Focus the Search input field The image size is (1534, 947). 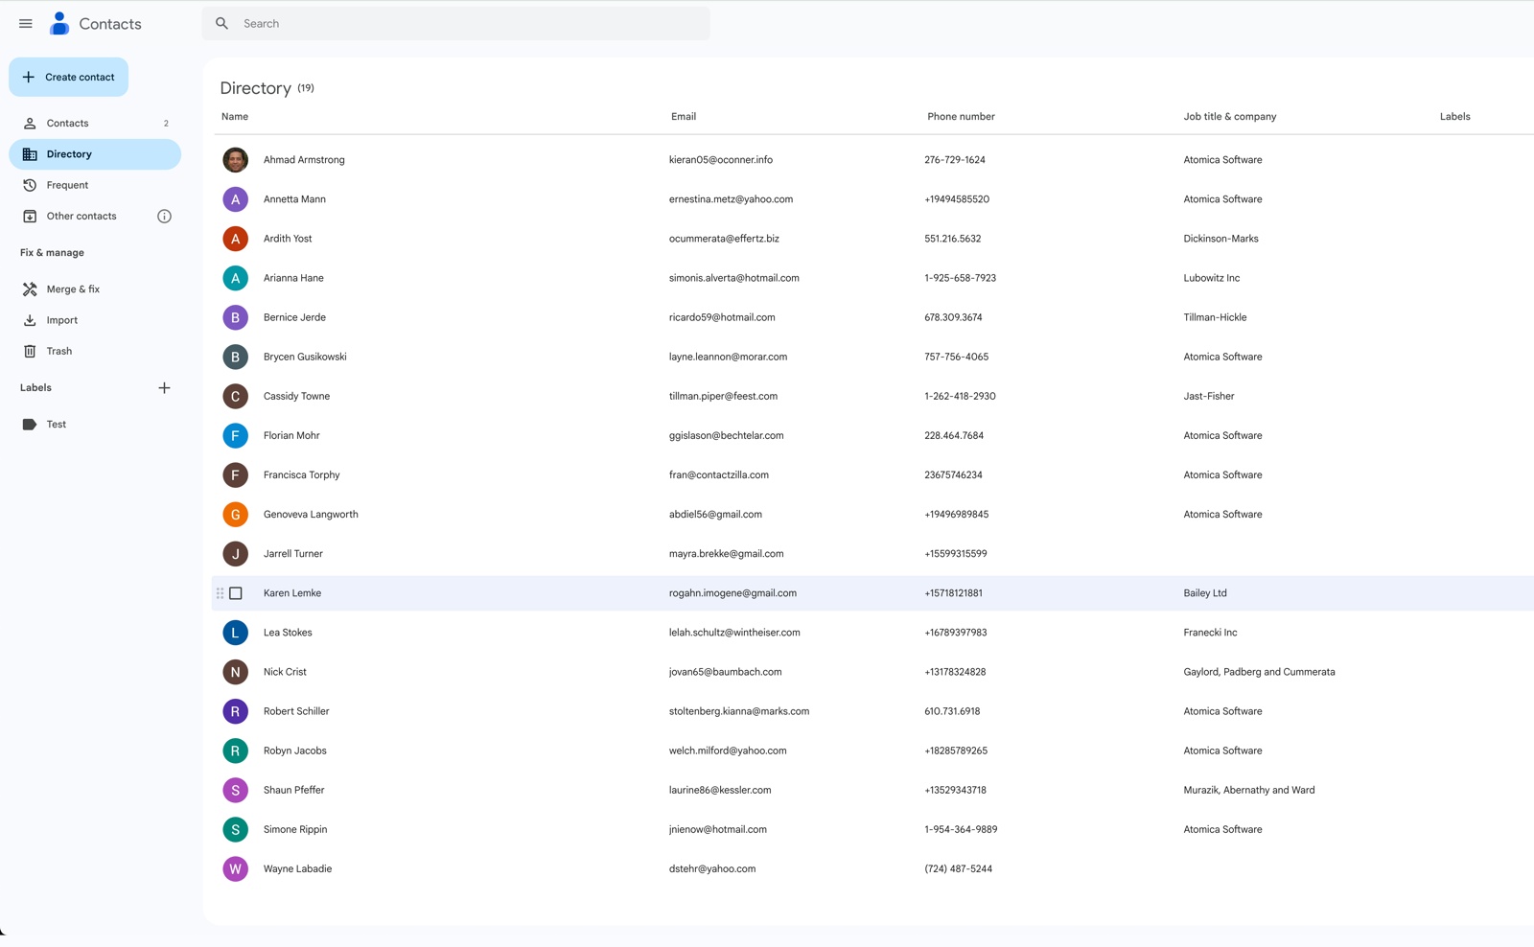[x=455, y=24]
